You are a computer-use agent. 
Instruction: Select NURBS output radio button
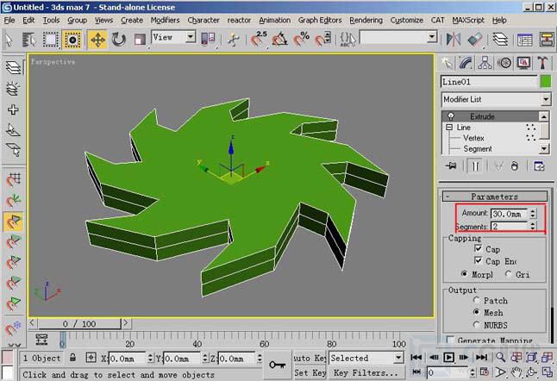tap(476, 324)
